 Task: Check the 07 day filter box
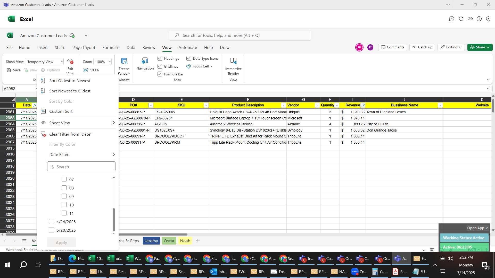click(64, 179)
